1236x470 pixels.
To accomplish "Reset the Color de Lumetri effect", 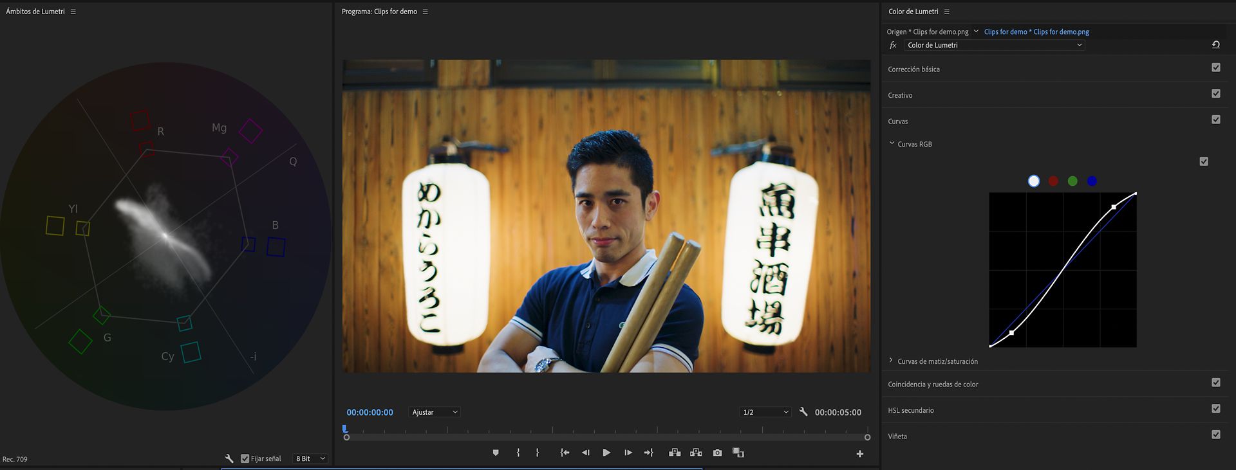I will click(x=1215, y=45).
